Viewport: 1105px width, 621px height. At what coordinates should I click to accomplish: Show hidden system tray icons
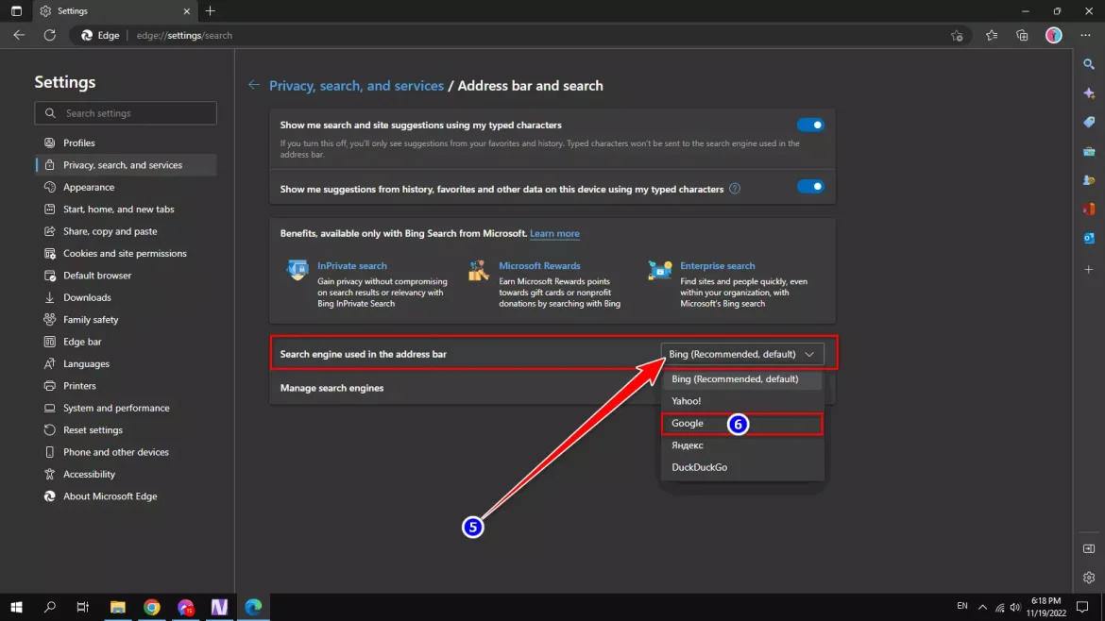tap(982, 607)
